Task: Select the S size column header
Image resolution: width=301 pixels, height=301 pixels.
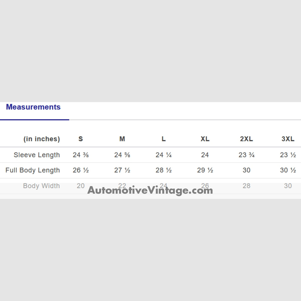Action: (81, 139)
